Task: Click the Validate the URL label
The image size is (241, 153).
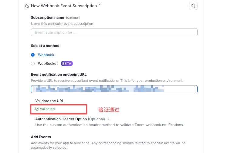Action: [x=49, y=101]
